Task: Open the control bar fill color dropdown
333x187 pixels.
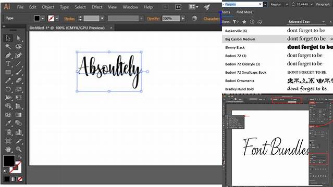Action: tap(43, 18)
